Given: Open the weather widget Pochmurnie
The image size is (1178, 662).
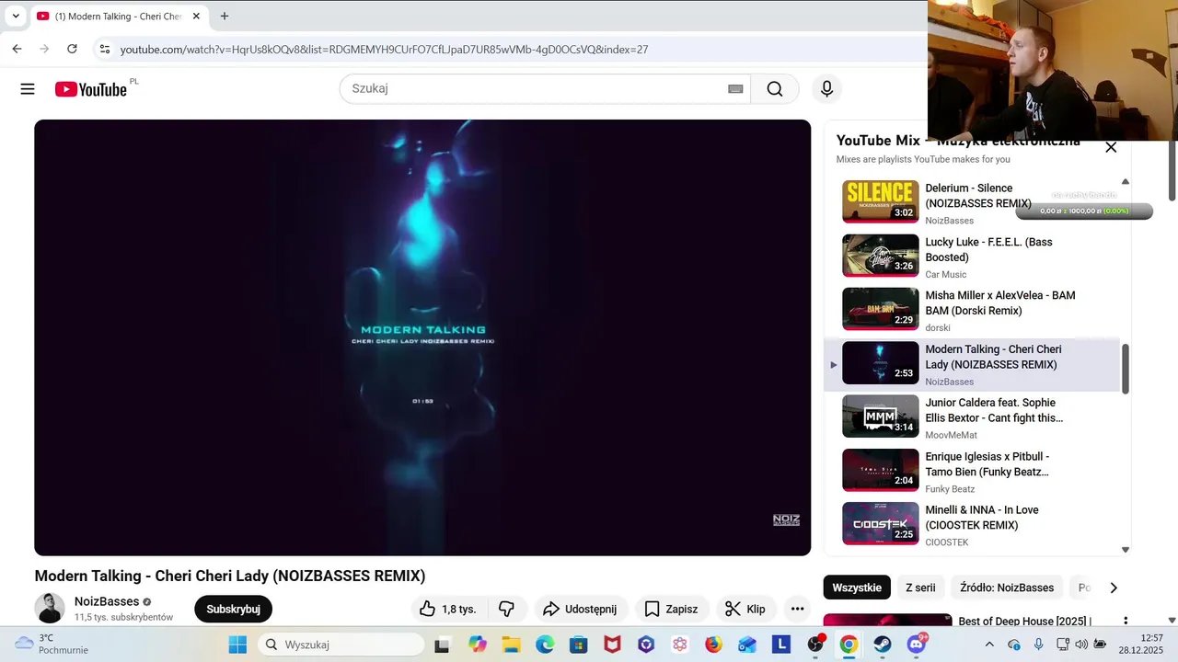Looking at the screenshot, I should click(52, 644).
